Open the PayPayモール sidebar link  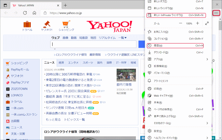[x=20, y=69]
